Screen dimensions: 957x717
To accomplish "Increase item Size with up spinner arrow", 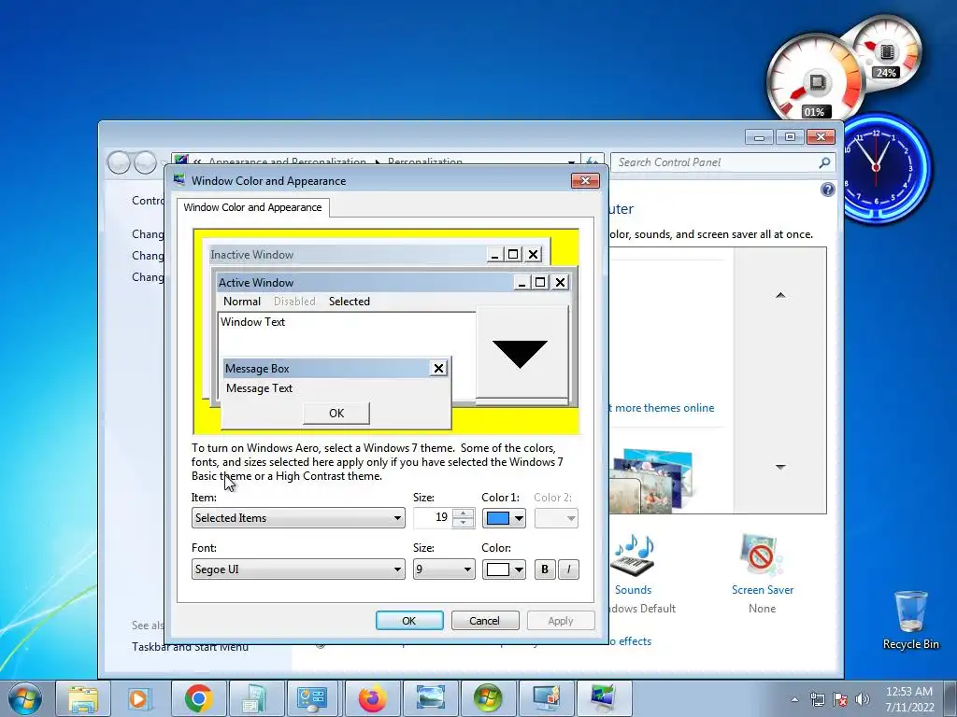I will click(x=464, y=513).
